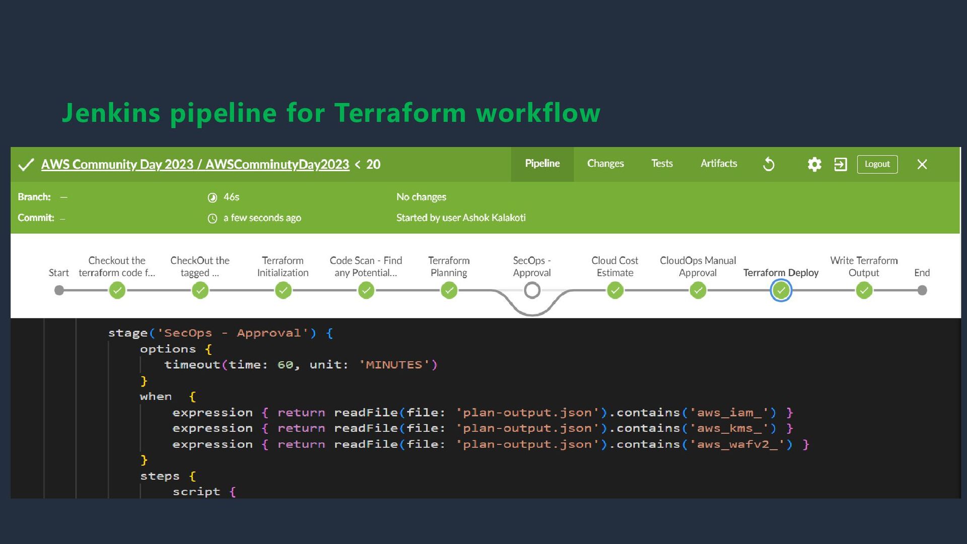Click the Code Scan - Find any Potential label

coord(366,266)
